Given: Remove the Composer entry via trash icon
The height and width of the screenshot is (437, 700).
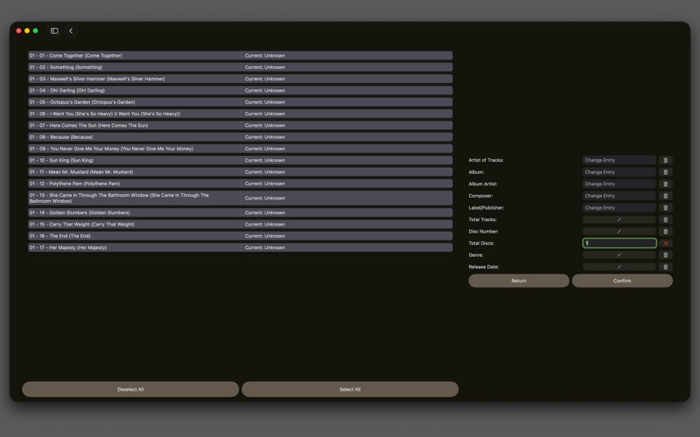Looking at the screenshot, I should 665,196.
